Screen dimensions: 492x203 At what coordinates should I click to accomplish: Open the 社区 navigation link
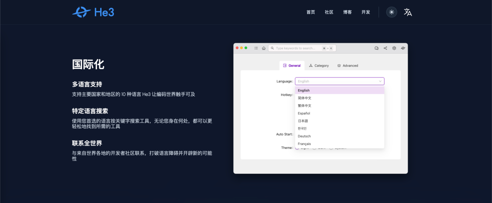coord(329,12)
